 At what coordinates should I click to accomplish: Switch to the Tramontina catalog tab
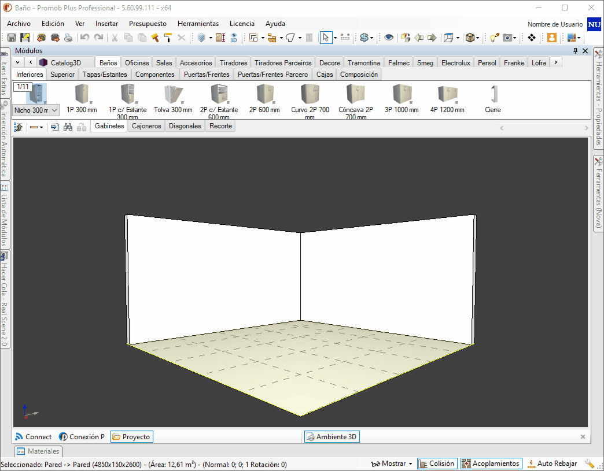coord(364,63)
